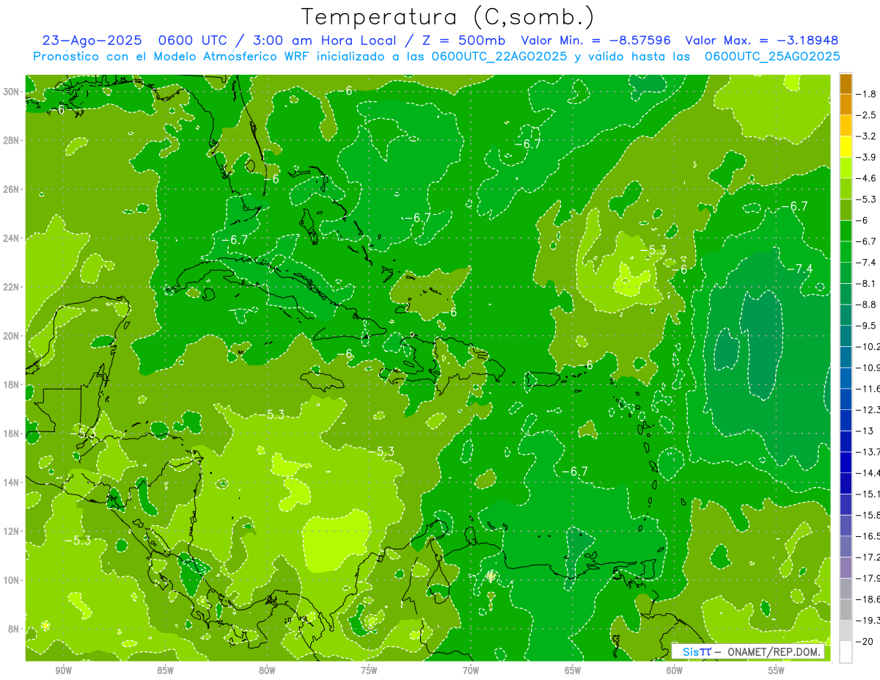Click the -16.5 value on the color scale
Viewport: 880px width, 680px height.
pos(868,535)
